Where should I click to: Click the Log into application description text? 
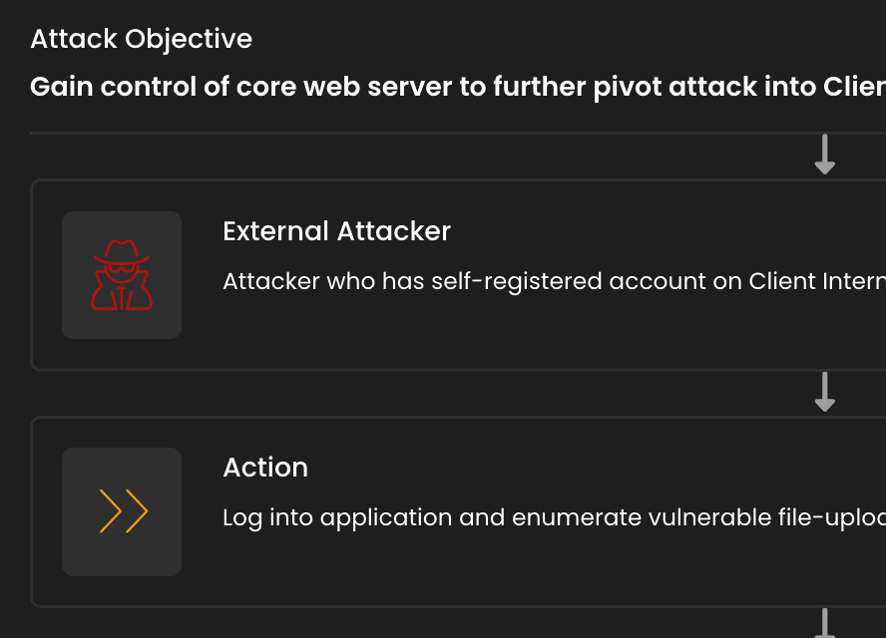[x=555, y=517]
